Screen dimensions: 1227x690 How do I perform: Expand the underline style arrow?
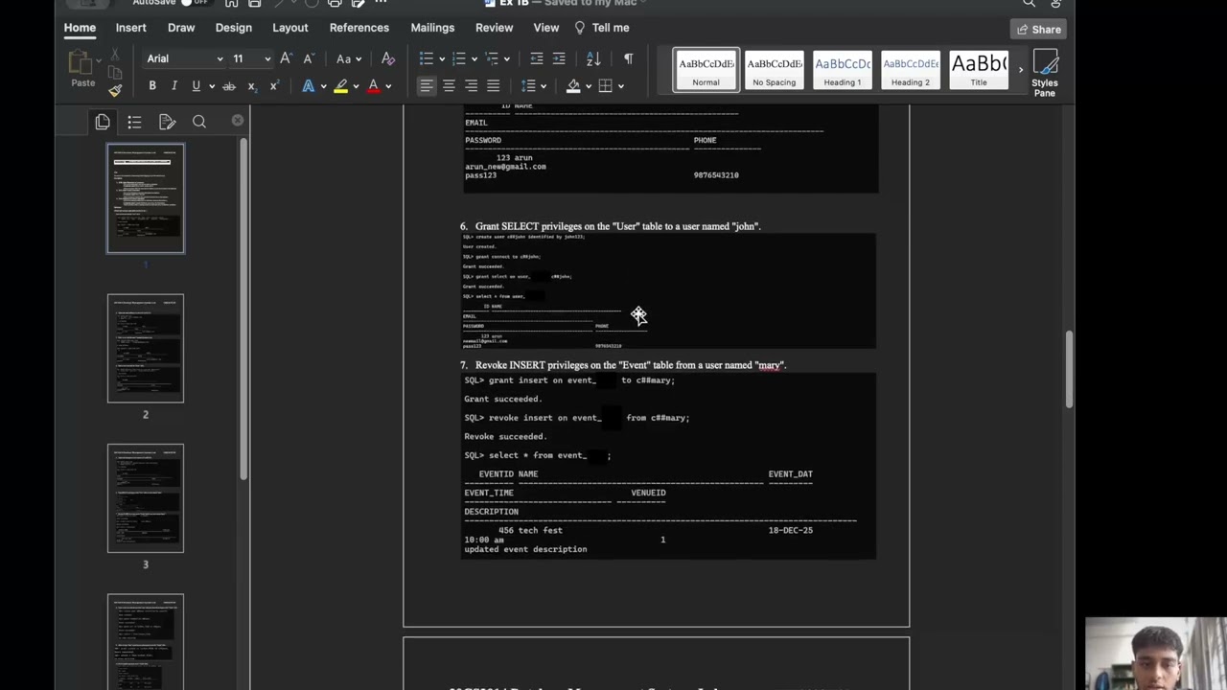(210, 86)
